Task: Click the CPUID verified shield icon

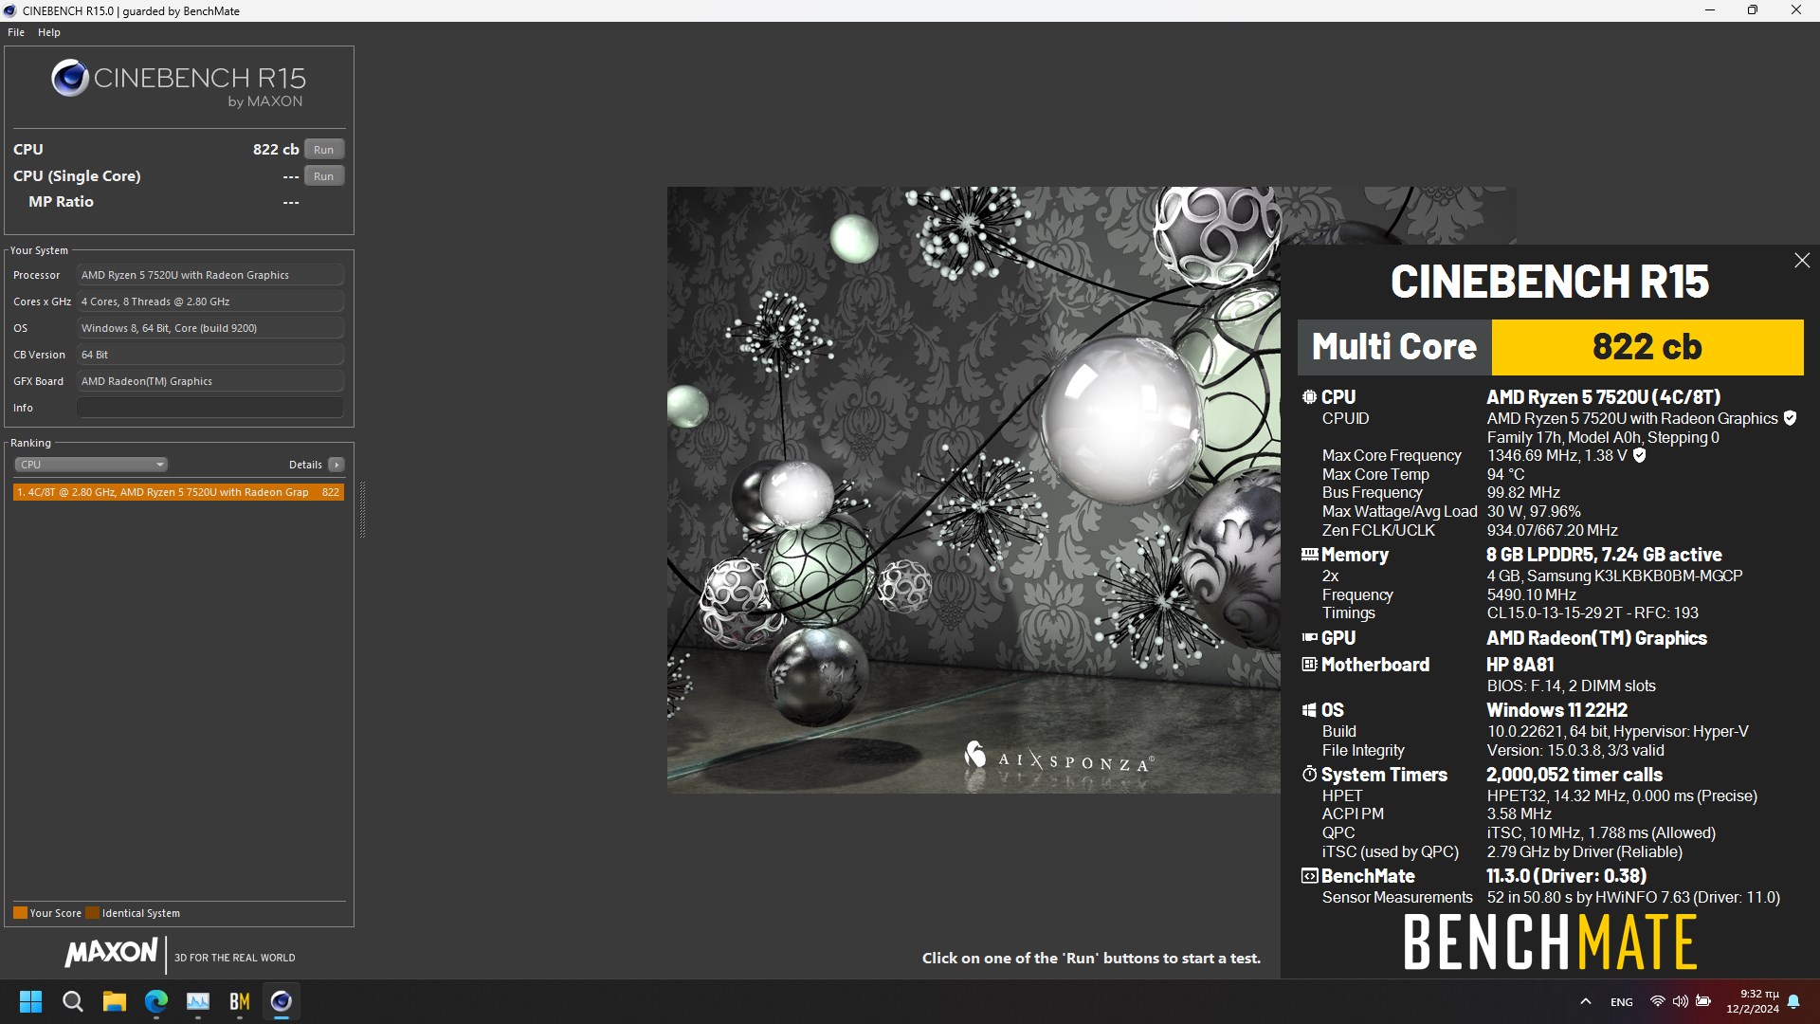Action: click(1790, 418)
